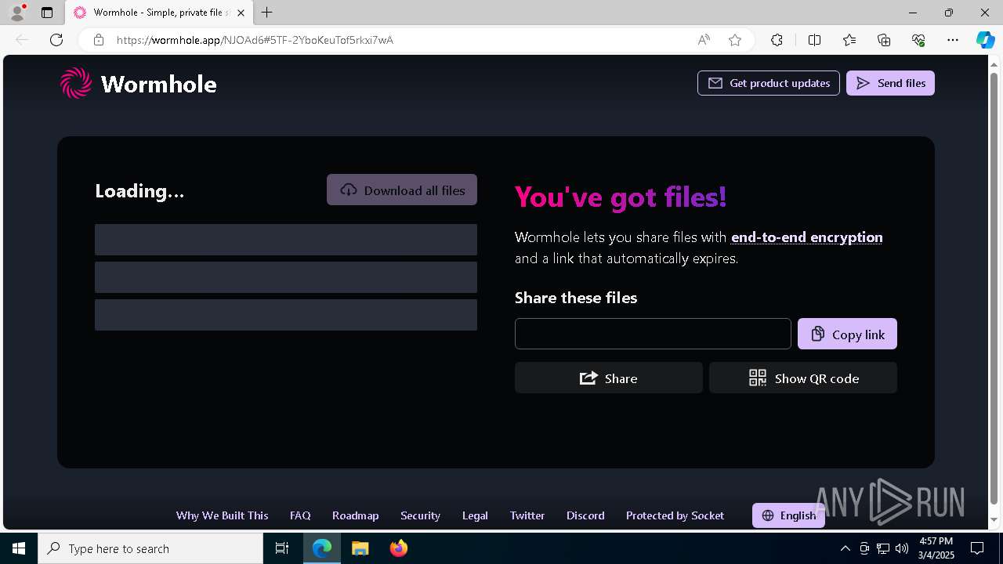Click the Loading... heading text
This screenshot has width=1003, height=564.
coord(139,191)
